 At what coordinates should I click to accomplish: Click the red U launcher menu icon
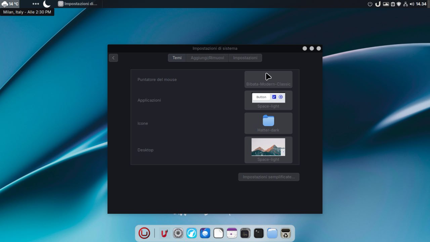(x=144, y=233)
